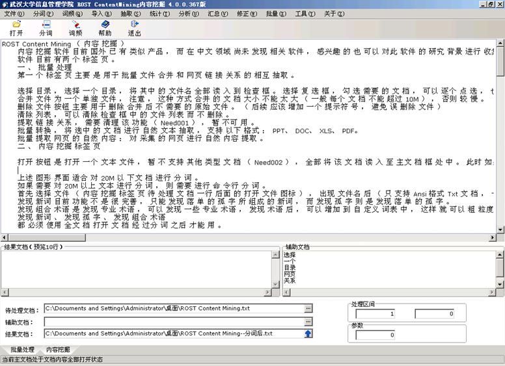505x366 pixels.
Task: Minimize the ROST ContentMining window
Action: click(483, 4)
